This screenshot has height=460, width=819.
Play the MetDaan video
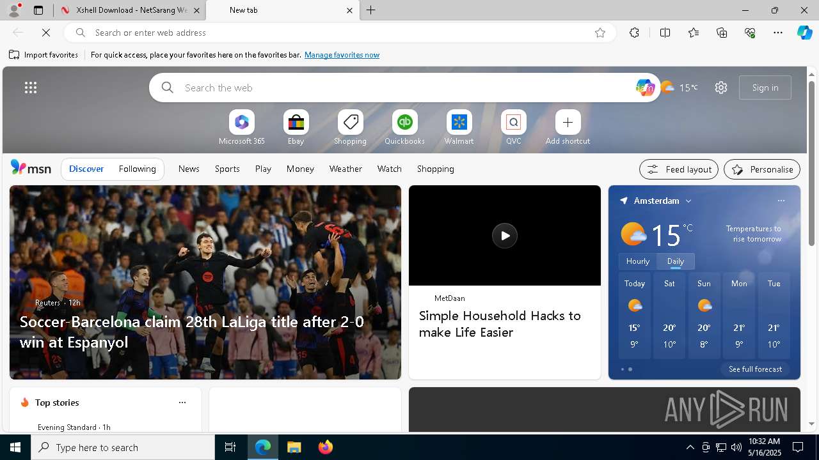[x=505, y=236]
